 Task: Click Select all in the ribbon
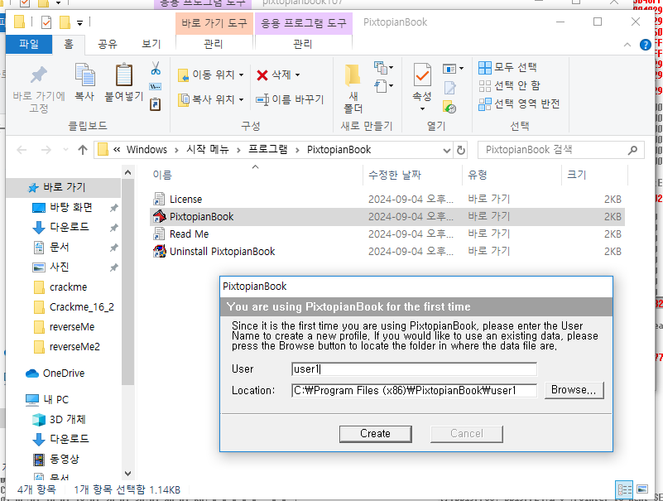click(x=507, y=67)
